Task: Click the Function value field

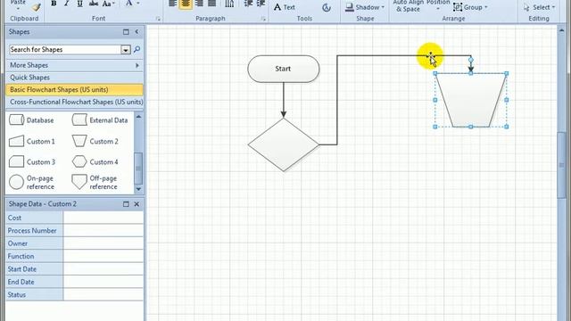Action: pyautogui.click(x=103, y=256)
